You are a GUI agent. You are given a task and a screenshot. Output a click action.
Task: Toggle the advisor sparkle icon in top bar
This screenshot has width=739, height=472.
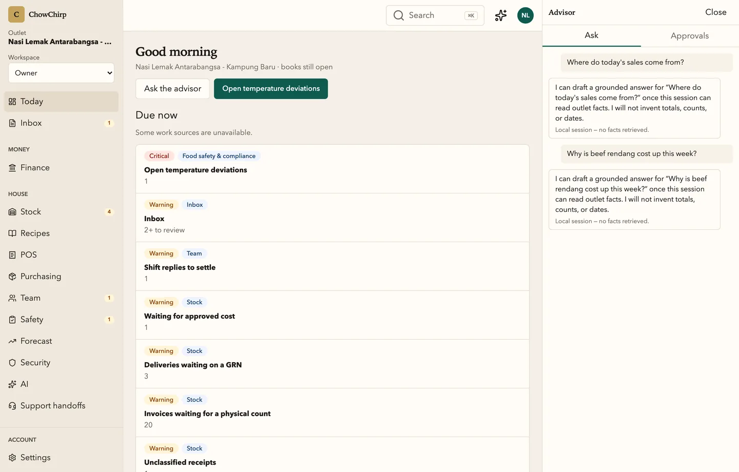(x=501, y=15)
